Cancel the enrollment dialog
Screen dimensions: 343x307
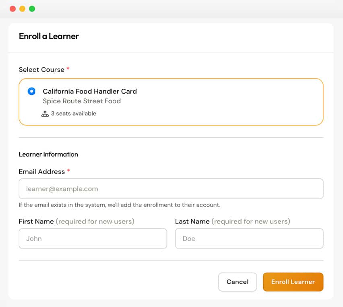tap(238, 282)
